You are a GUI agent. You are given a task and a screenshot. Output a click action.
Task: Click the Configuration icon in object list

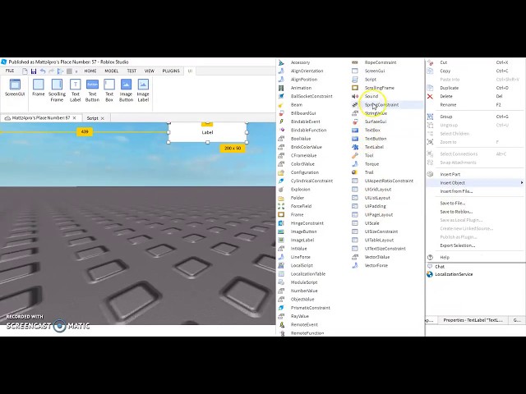point(281,172)
